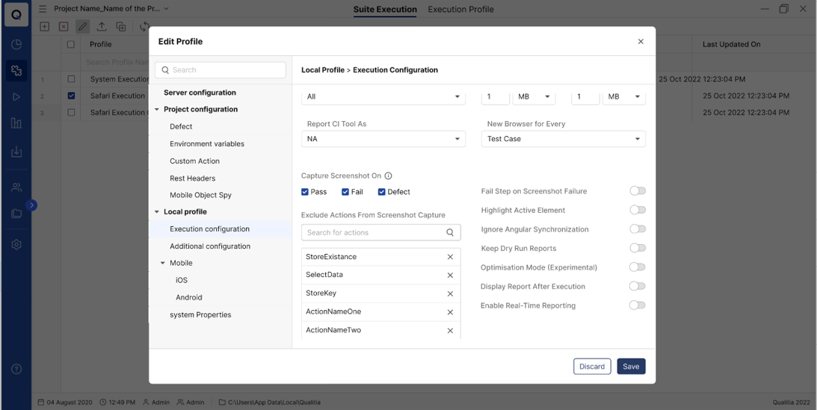
Task: Close the Edit Profile dialog with X
Action: click(x=641, y=42)
